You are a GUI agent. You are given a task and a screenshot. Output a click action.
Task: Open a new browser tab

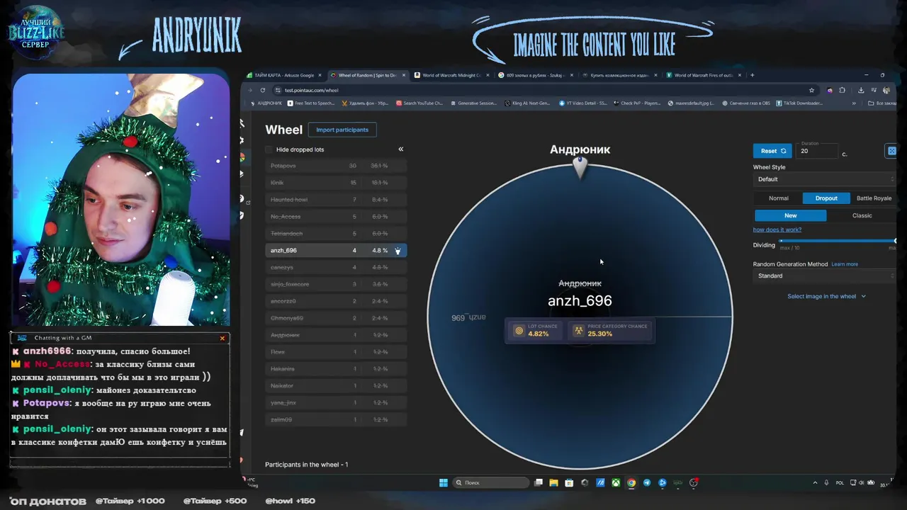[753, 75]
